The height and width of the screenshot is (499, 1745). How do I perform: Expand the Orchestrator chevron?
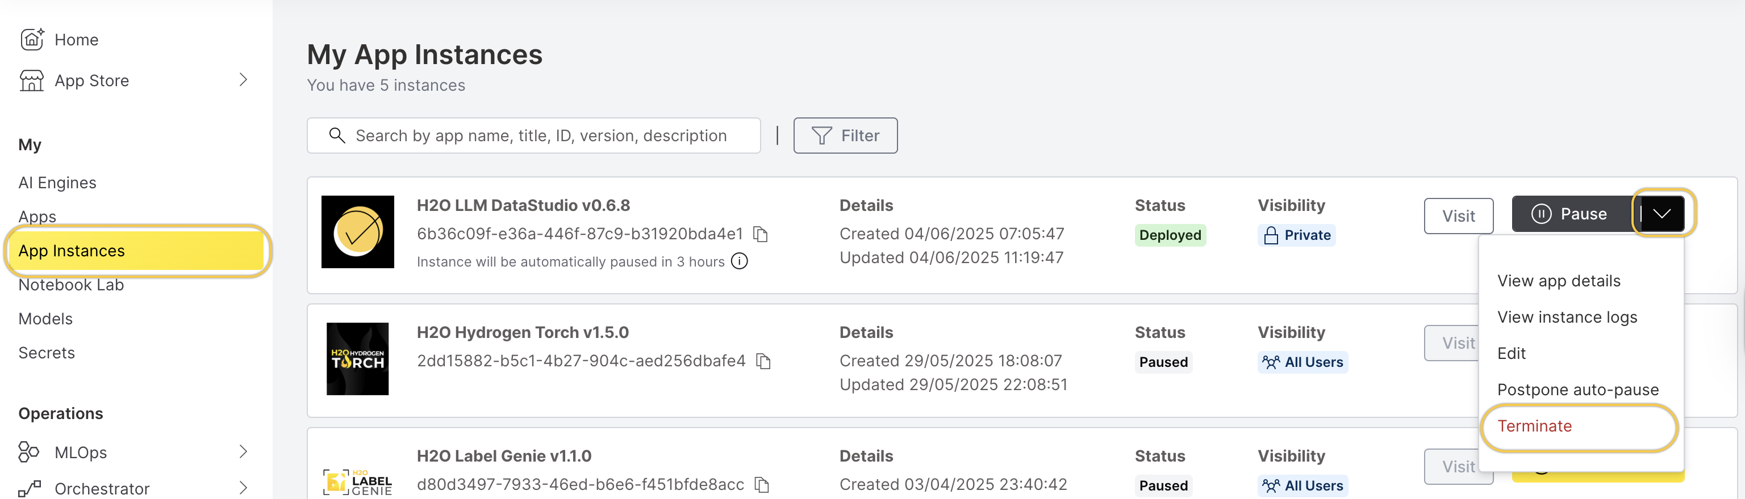click(x=243, y=488)
